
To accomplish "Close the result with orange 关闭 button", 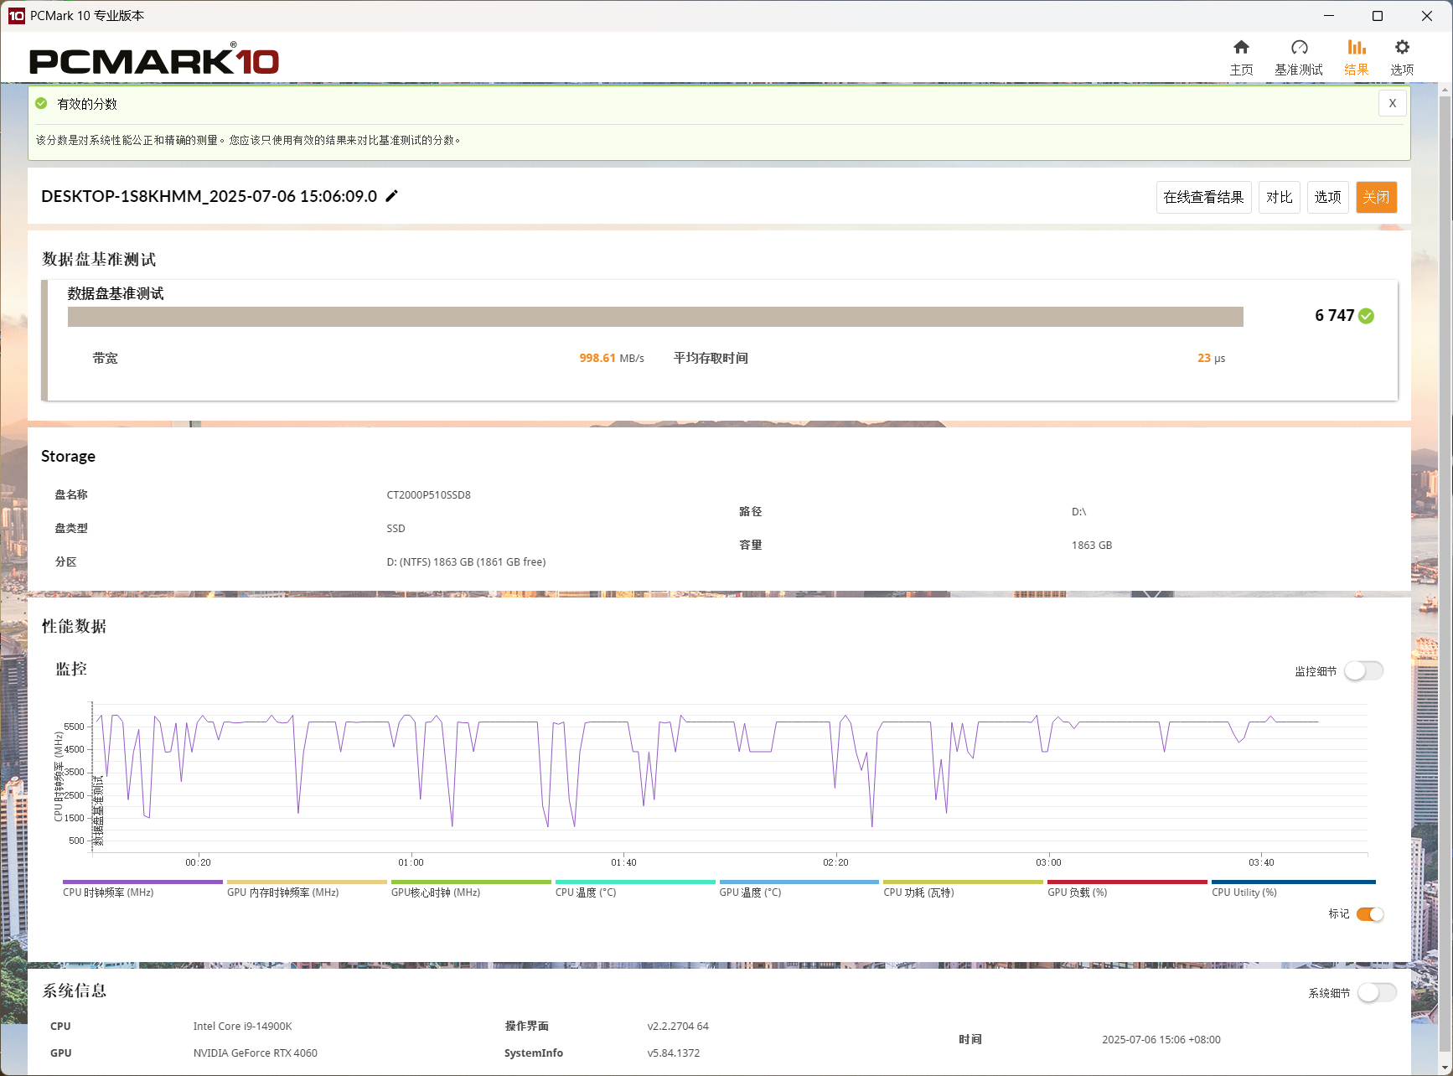I will 1376,197.
